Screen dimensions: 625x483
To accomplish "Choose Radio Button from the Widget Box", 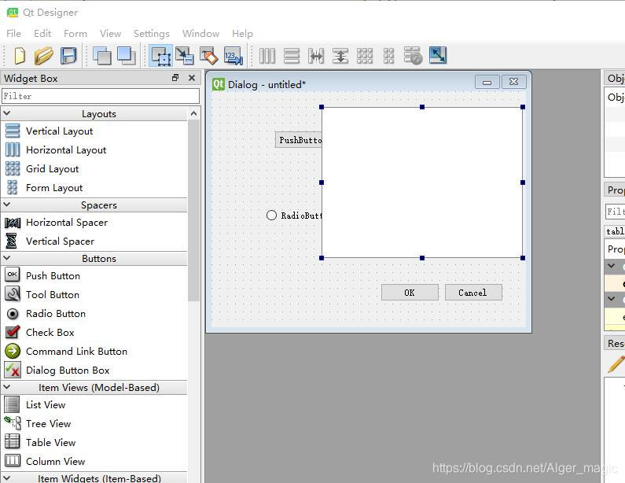I will pos(55,314).
